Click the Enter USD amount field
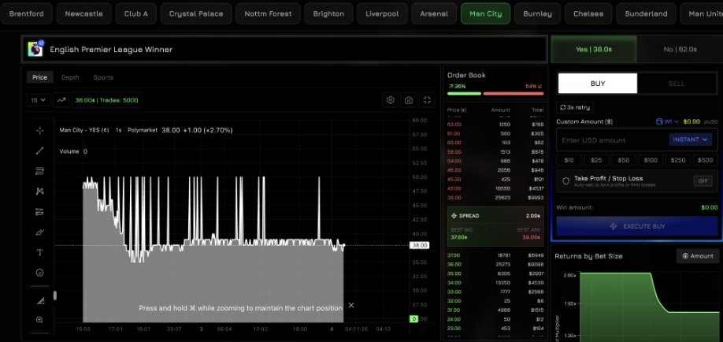 614,139
